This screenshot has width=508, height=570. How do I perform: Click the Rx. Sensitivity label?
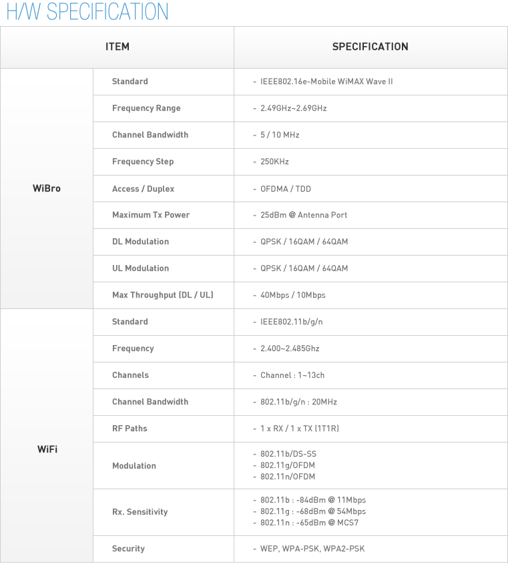(140, 512)
